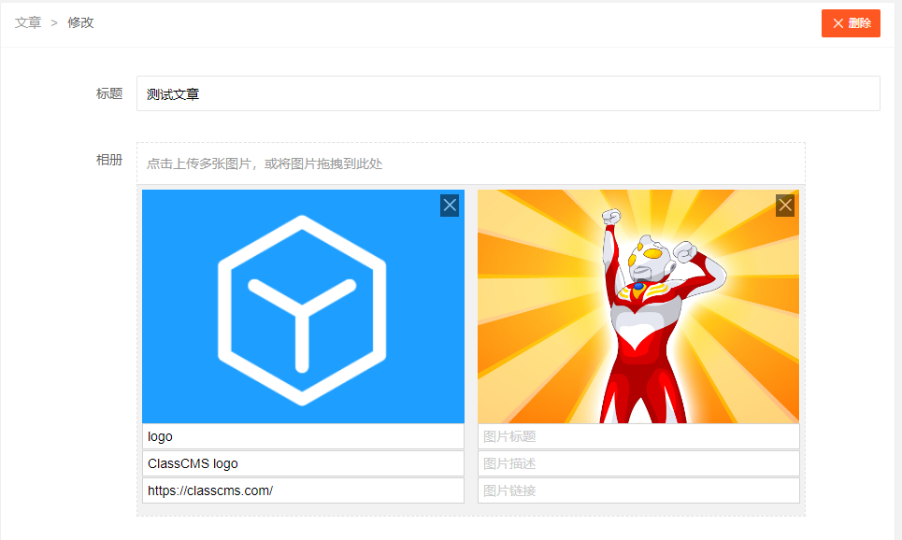This screenshot has height=540, width=902.
Task: Click the empty 图片链接 field
Action: click(x=638, y=490)
